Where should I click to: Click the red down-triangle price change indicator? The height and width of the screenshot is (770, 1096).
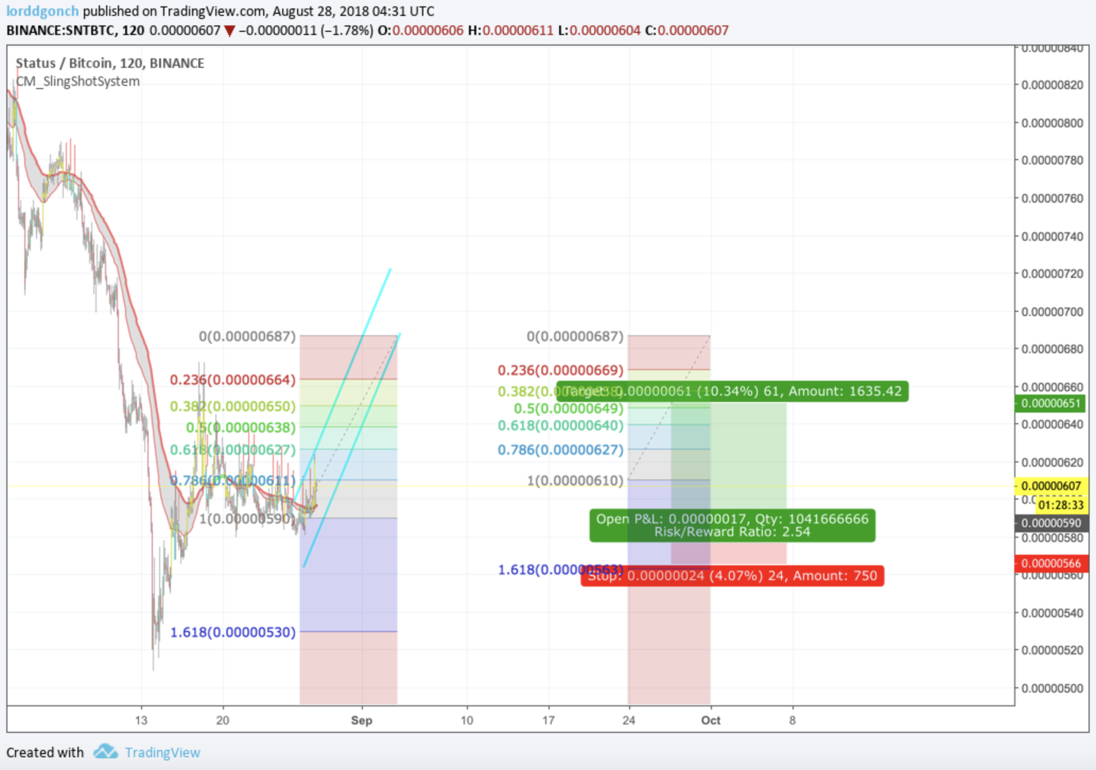229,31
